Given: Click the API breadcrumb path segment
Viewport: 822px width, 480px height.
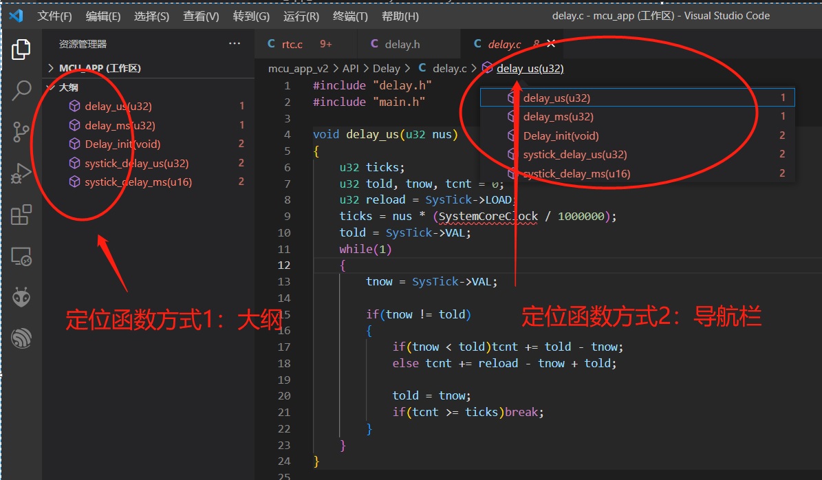Looking at the screenshot, I should point(351,68).
